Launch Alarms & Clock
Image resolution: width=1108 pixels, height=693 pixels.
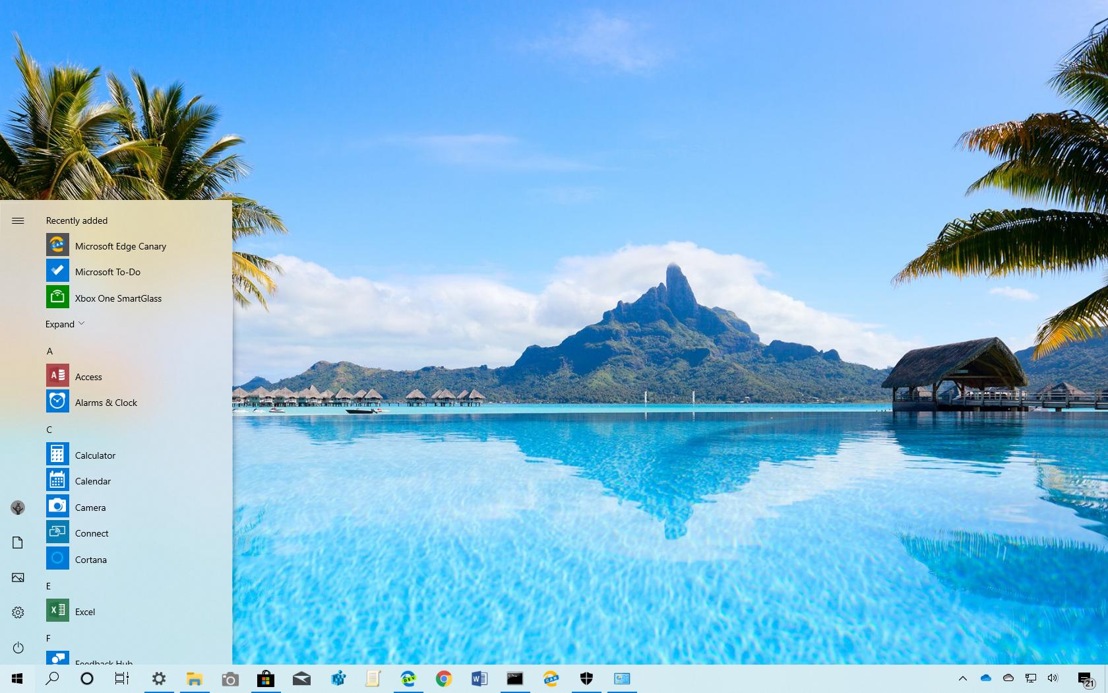(106, 402)
